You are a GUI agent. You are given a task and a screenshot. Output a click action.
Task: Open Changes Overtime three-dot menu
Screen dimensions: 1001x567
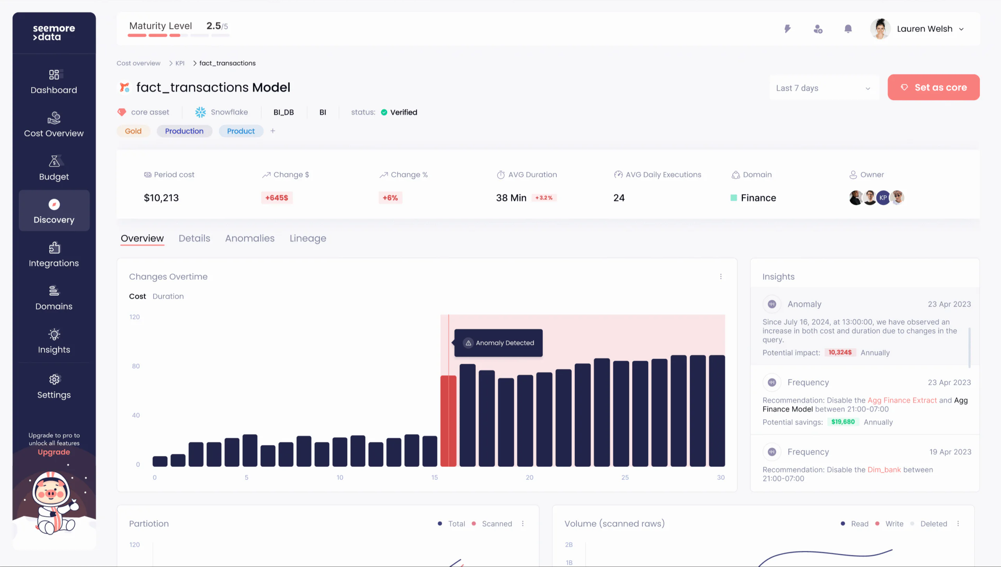[721, 277]
